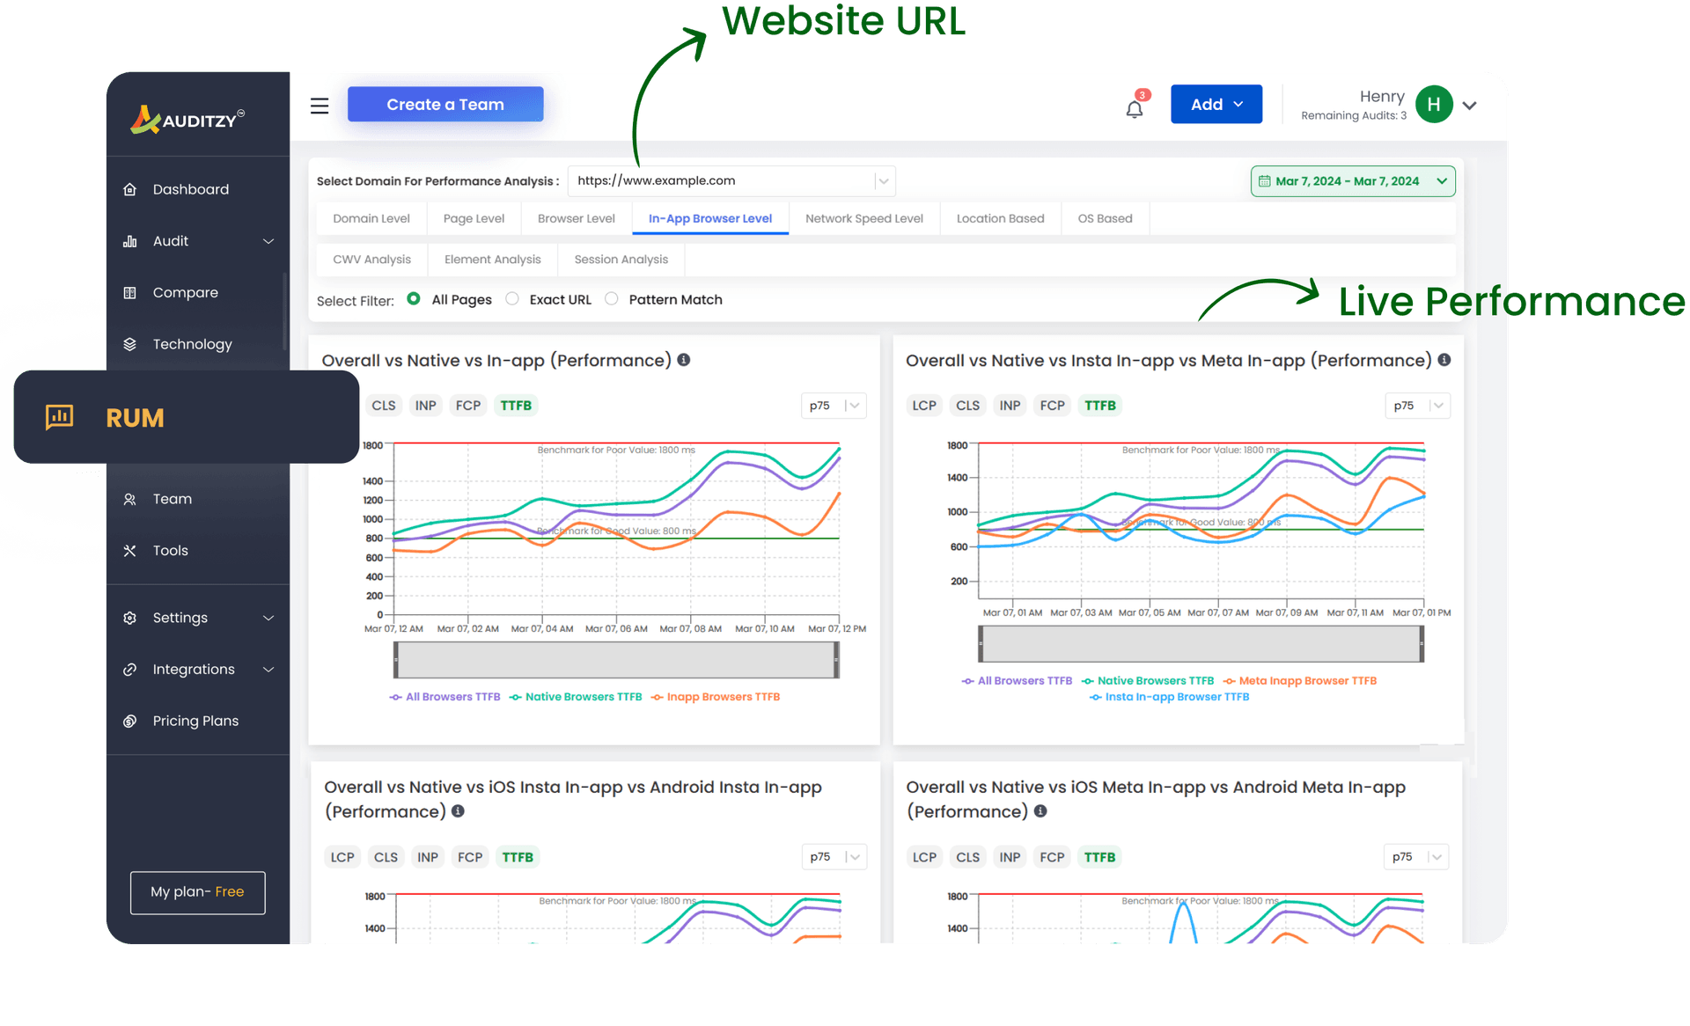Click the Tools icon in sidebar
The height and width of the screenshot is (1026, 1690).
[x=131, y=551]
